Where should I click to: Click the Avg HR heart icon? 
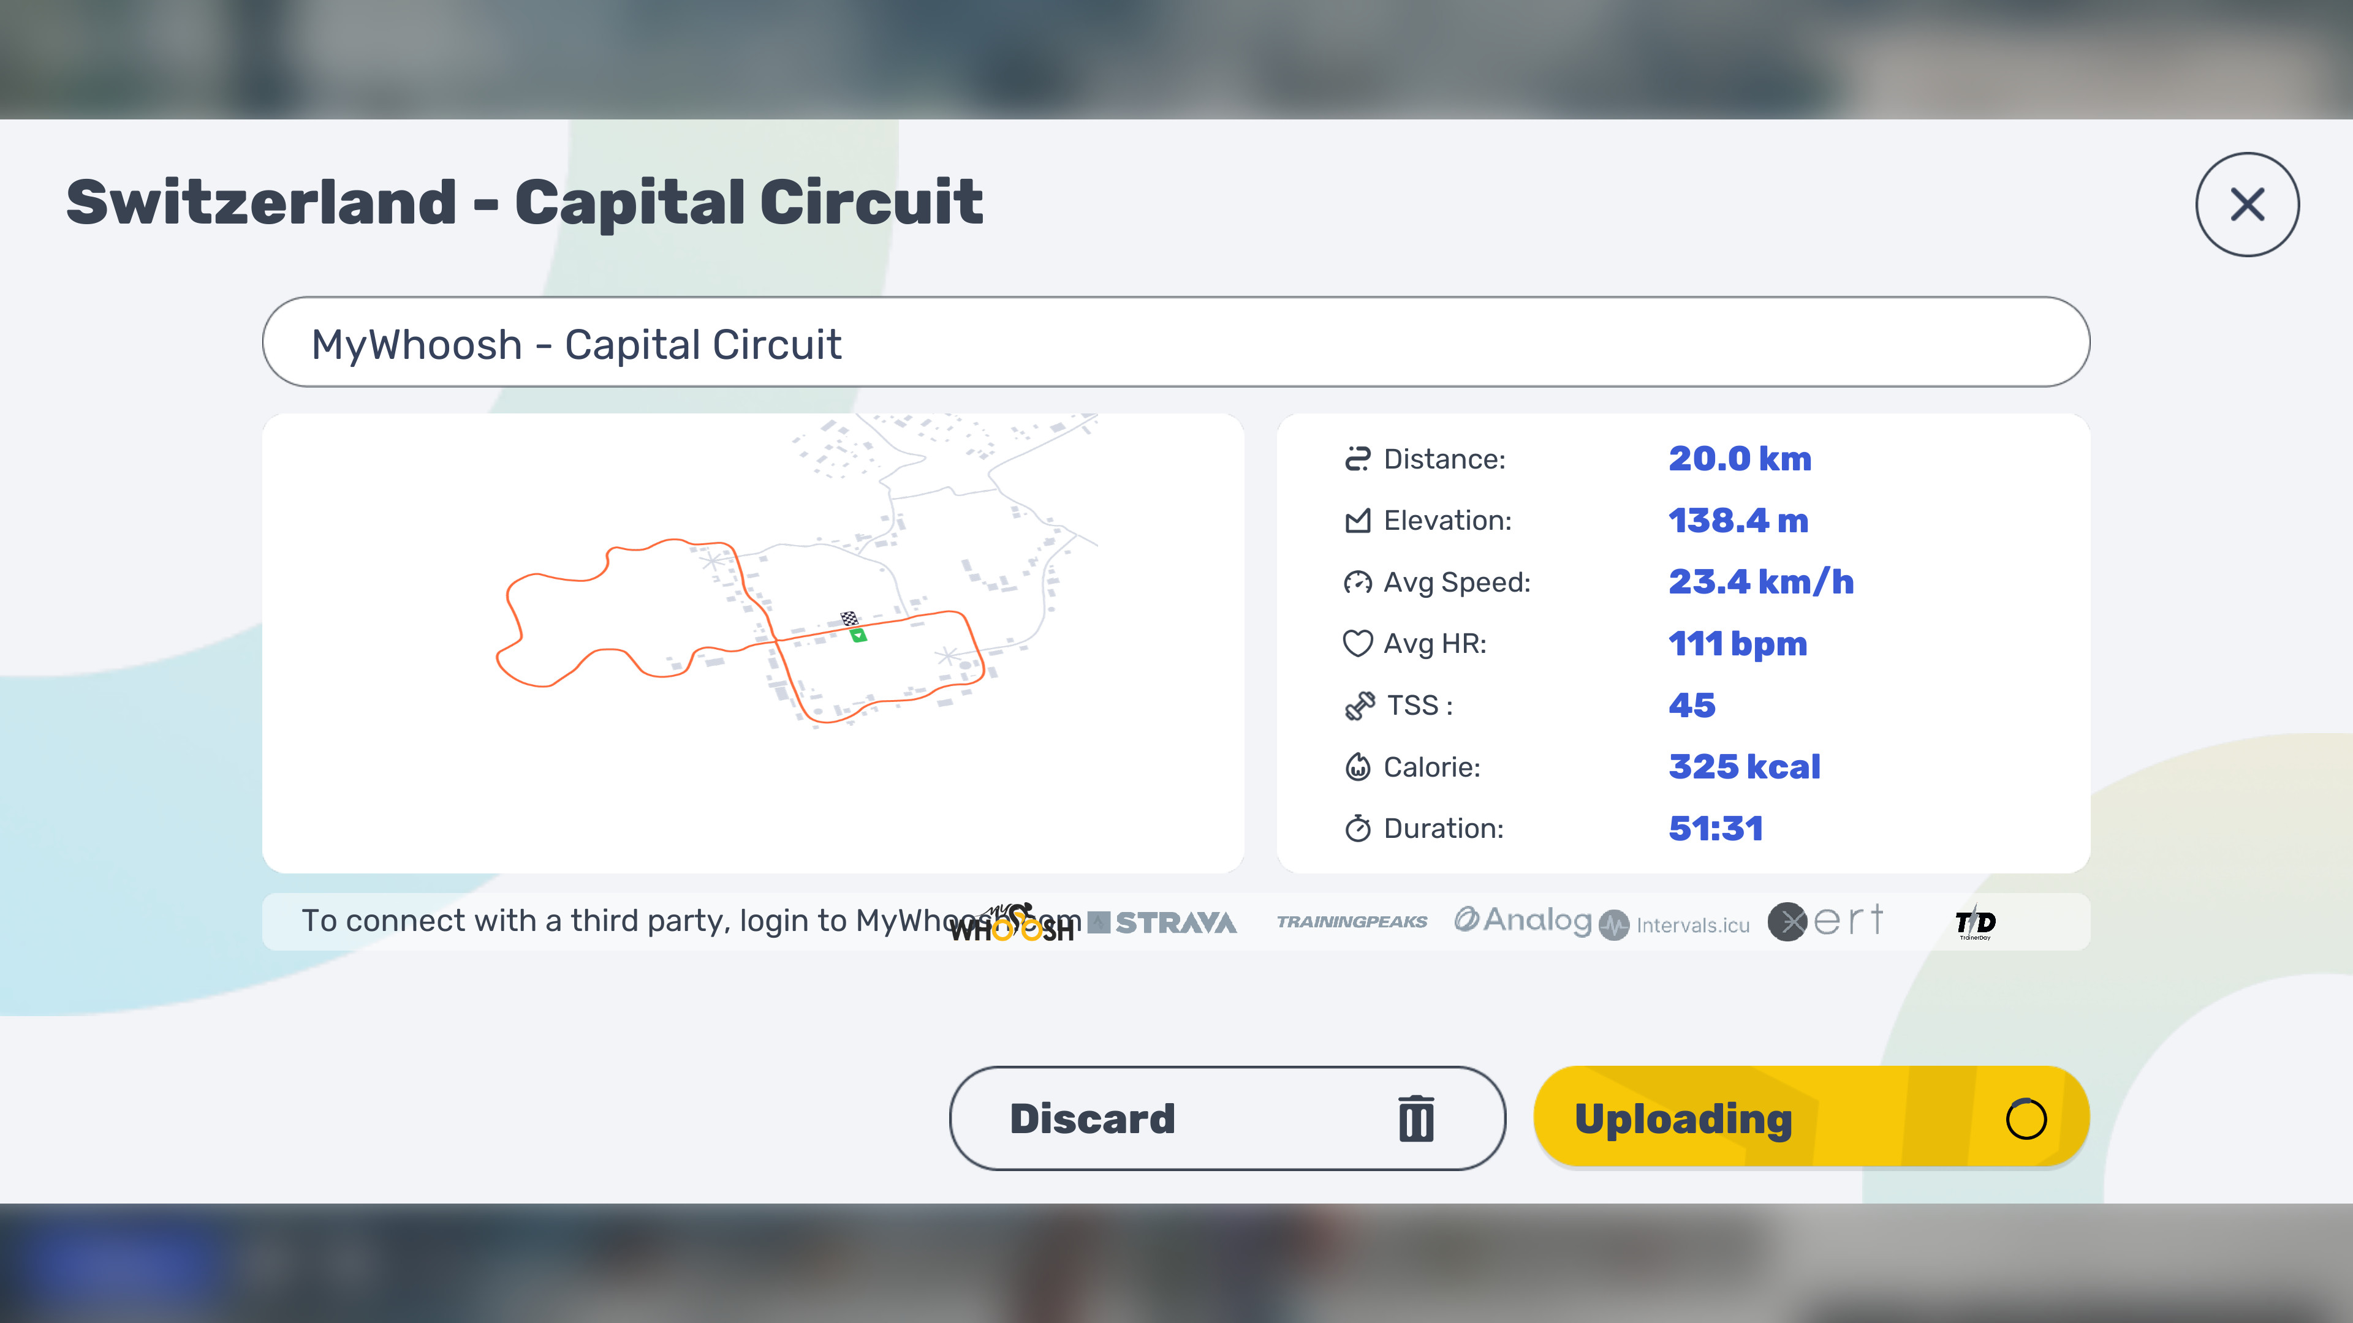tap(1357, 644)
